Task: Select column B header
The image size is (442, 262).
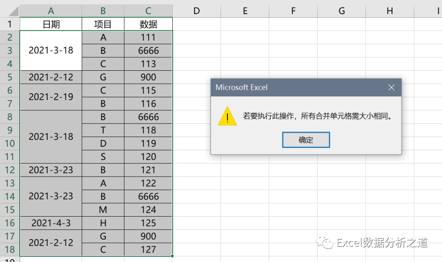Action: pos(103,11)
